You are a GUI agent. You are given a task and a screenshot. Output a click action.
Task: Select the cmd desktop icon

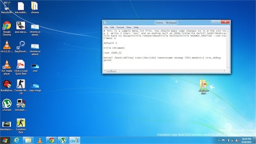pos(35,67)
